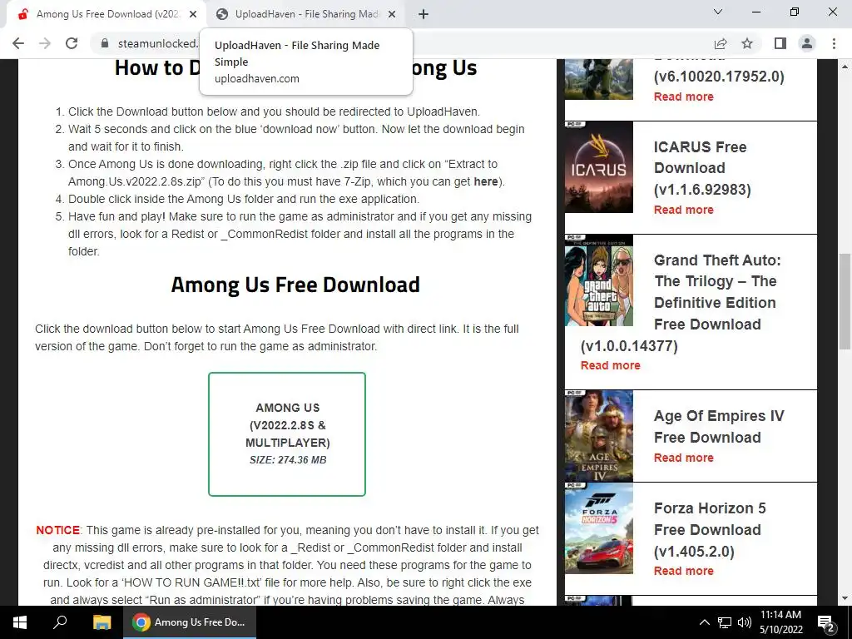Viewport: 852px width, 639px height.
Task: Click the 'Among Us Free Download' heading
Action: click(295, 285)
